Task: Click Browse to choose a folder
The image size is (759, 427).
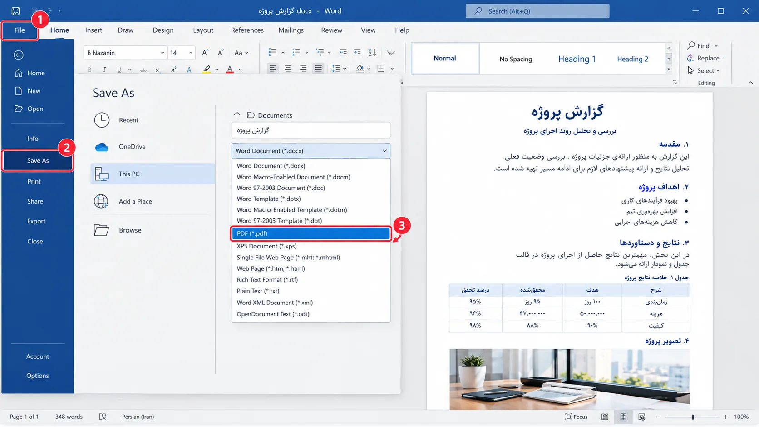Action: click(x=130, y=230)
